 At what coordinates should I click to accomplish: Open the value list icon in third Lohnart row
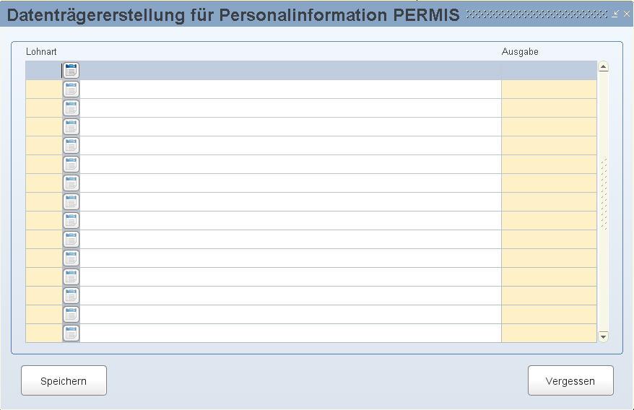click(71, 108)
